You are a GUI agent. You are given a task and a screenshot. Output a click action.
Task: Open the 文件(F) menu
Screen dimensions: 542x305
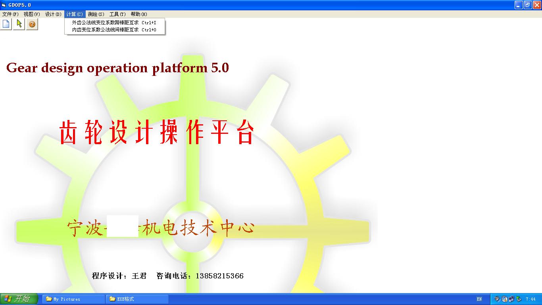pyautogui.click(x=10, y=14)
